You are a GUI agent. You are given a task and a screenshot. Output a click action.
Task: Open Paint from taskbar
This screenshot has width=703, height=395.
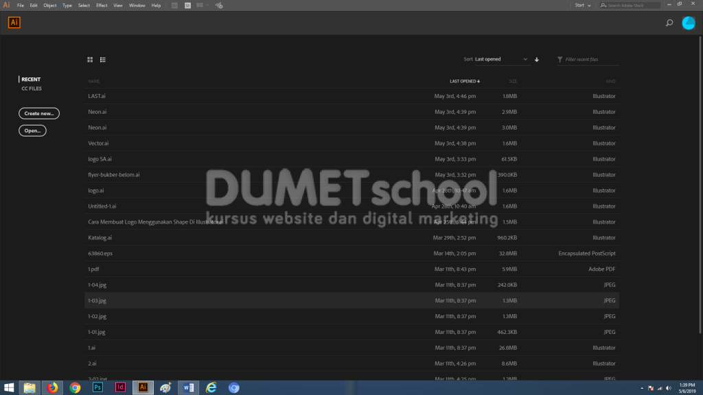165,388
